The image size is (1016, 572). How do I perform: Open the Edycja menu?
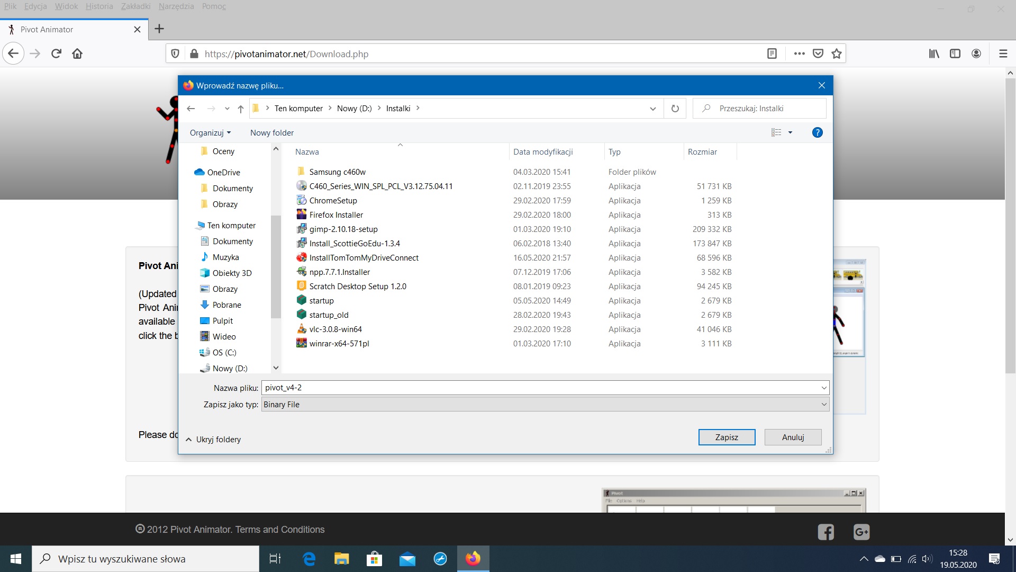(x=35, y=6)
